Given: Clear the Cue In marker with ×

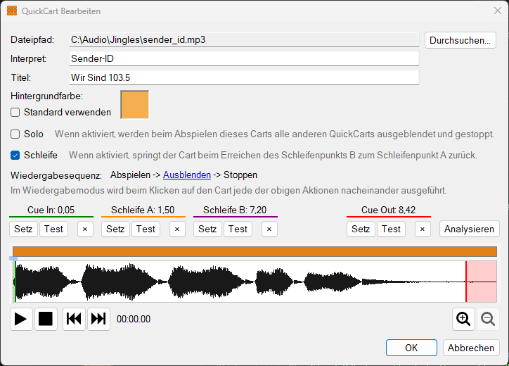Looking at the screenshot, I should (x=85, y=229).
